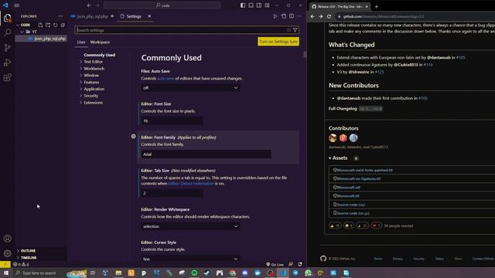Click the Font Family input field

pyautogui.click(x=206, y=154)
